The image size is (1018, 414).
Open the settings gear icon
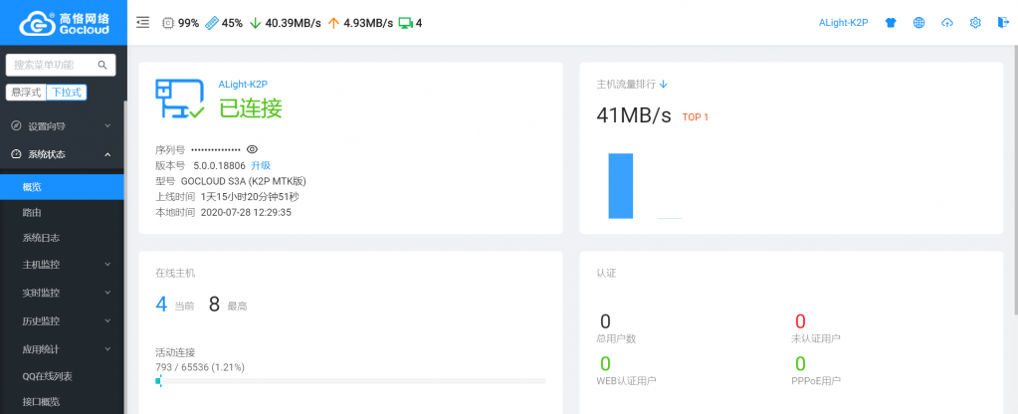pyautogui.click(x=975, y=23)
